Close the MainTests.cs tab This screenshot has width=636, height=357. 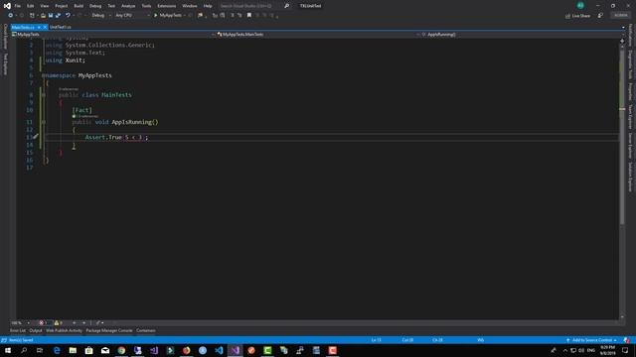(45, 27)
